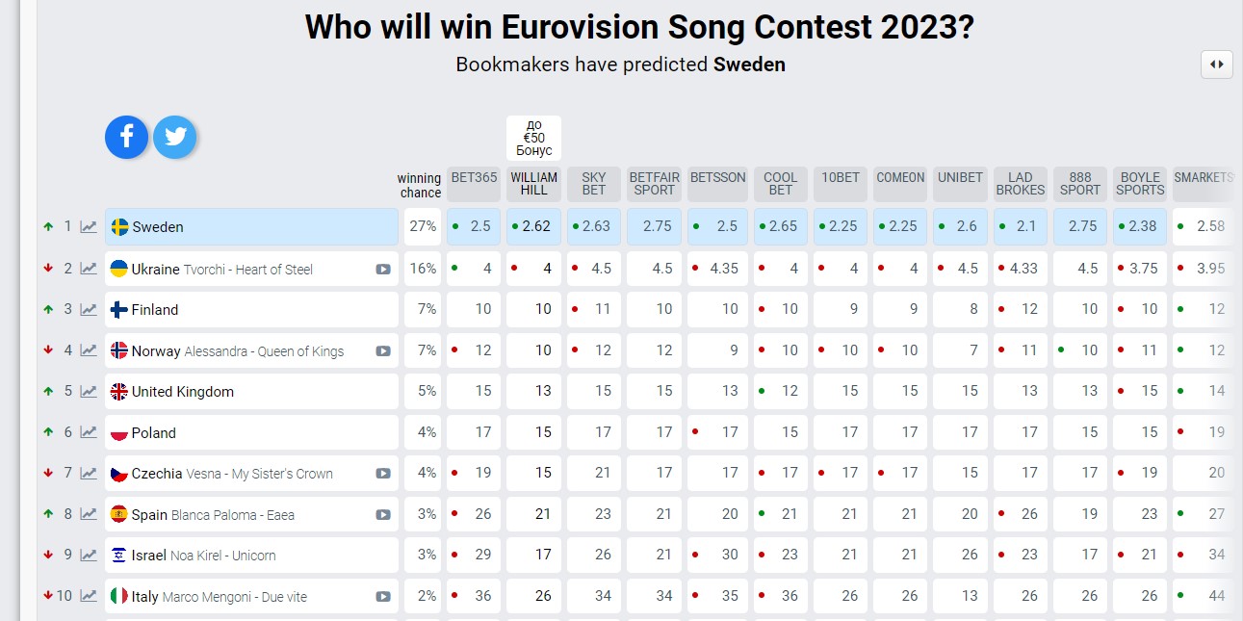
Task: Toggle table width expand arrows button
Action: (1217, 65)
